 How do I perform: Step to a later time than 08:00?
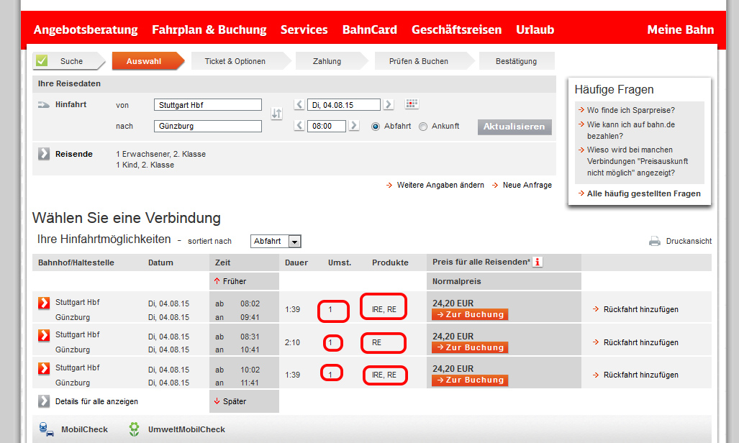coord(354,126)
